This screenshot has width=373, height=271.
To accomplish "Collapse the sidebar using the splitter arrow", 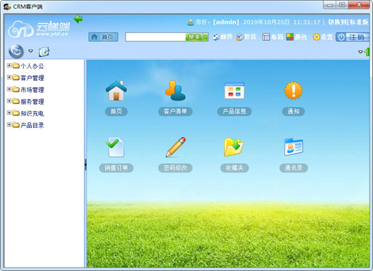I will click(85, 164).
